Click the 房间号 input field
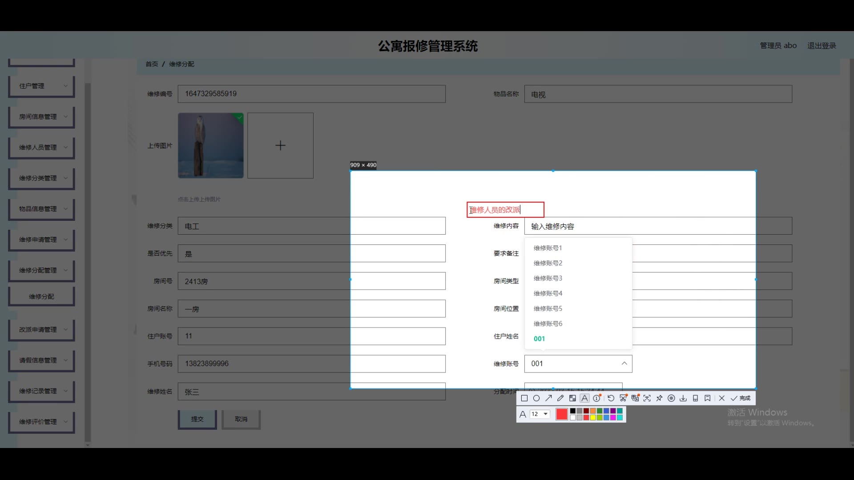 311,281
